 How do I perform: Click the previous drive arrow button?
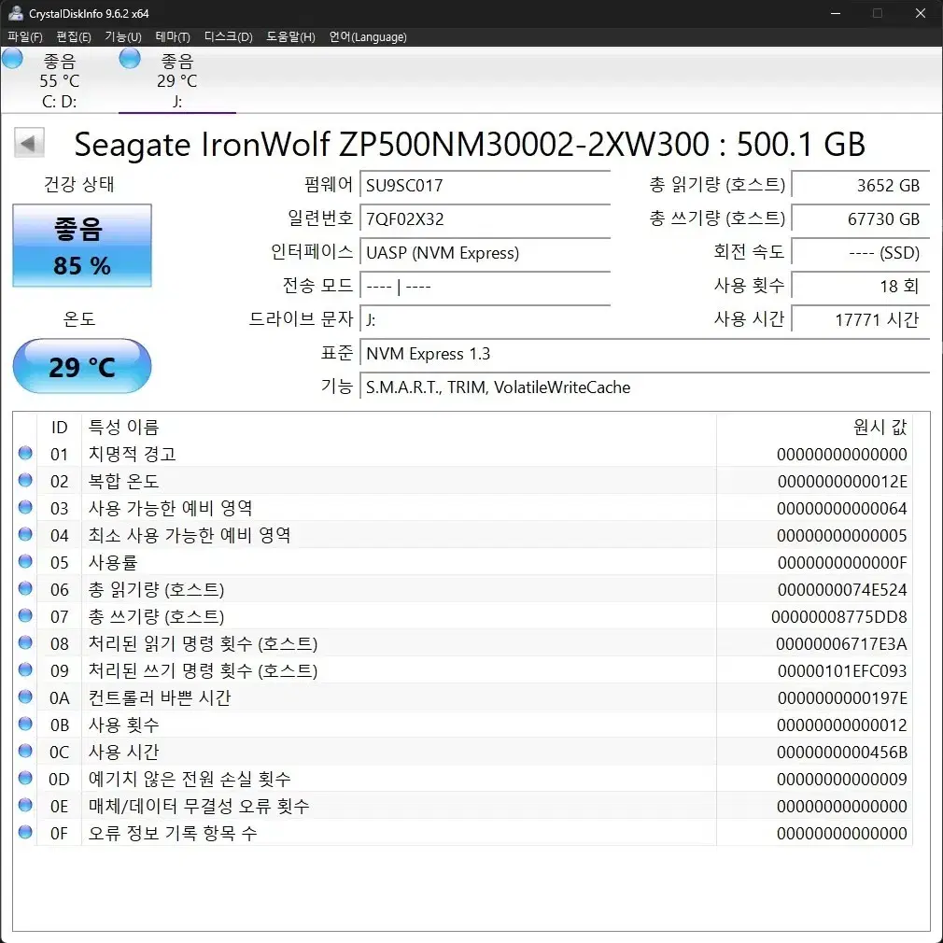point(29,142)
